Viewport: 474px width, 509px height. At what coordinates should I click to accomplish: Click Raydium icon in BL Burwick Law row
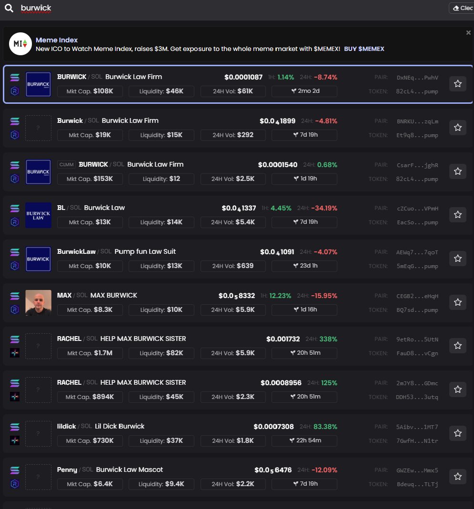(15, 222)
